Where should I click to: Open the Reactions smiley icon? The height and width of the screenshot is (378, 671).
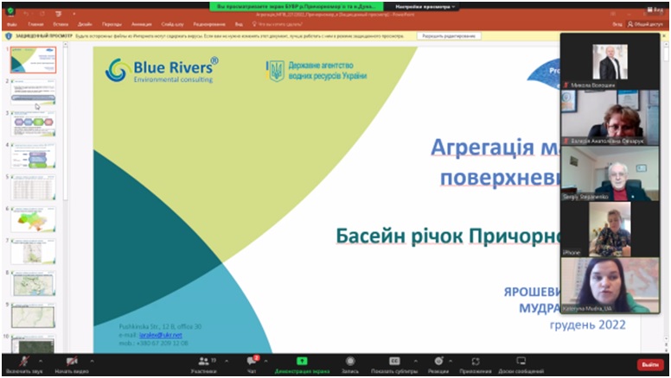[438, 362]
